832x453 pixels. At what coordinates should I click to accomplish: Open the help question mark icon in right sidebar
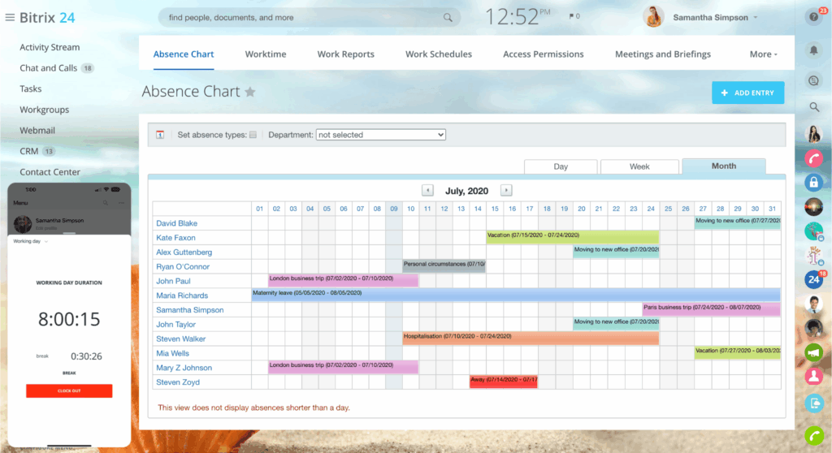click(x=814, y=17)
